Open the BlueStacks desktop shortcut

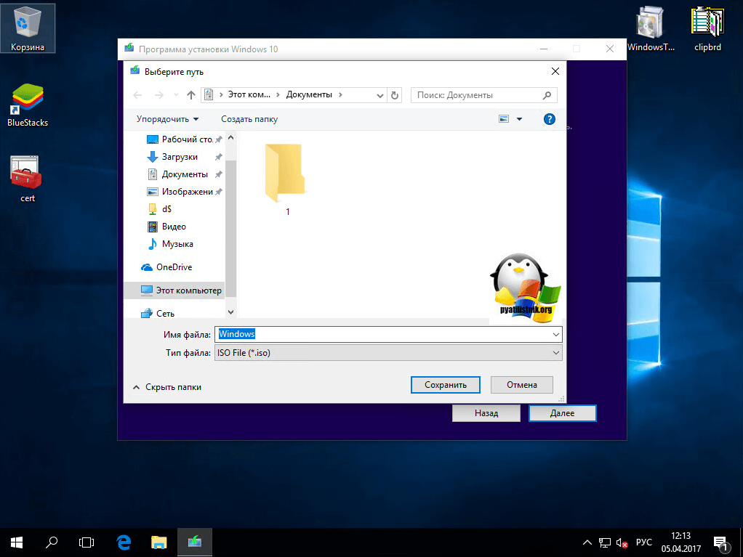point(28,105)
